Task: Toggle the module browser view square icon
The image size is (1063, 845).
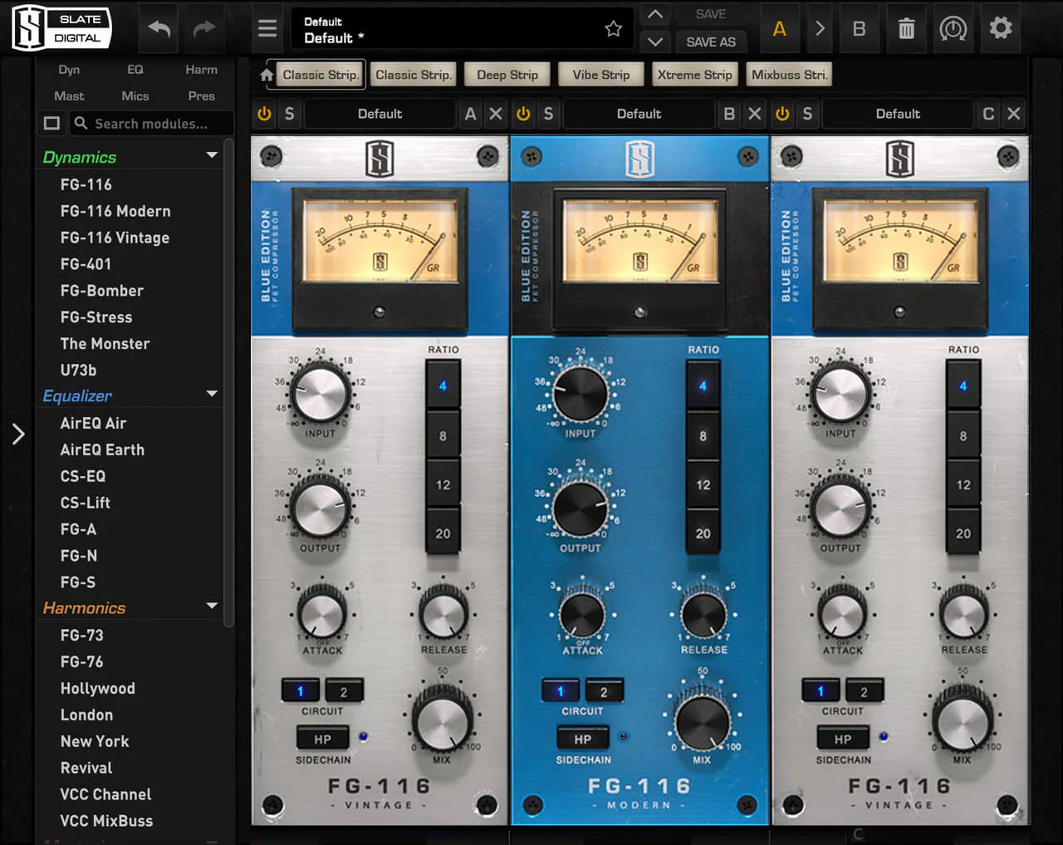Action: pyautogui.click(x=51, y=123)
